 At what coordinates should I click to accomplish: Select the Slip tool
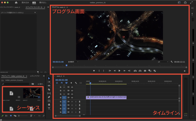(x=49, y=93)
